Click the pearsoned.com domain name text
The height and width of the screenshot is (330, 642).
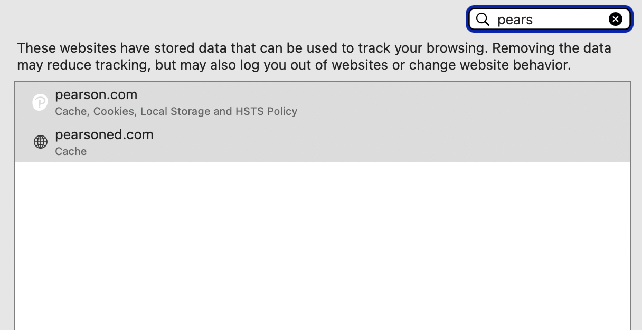pyautogui.click(x=104, y=135)
